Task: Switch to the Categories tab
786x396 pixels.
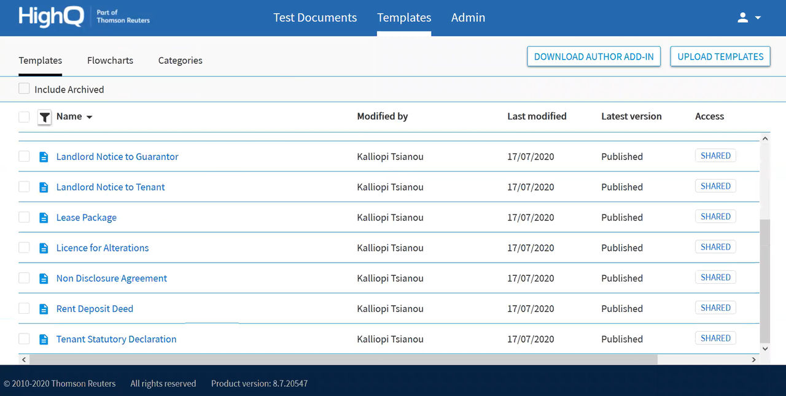Action: (180, 60)
